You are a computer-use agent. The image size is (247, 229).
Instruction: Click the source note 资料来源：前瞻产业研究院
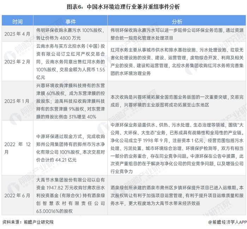[28, 222]
